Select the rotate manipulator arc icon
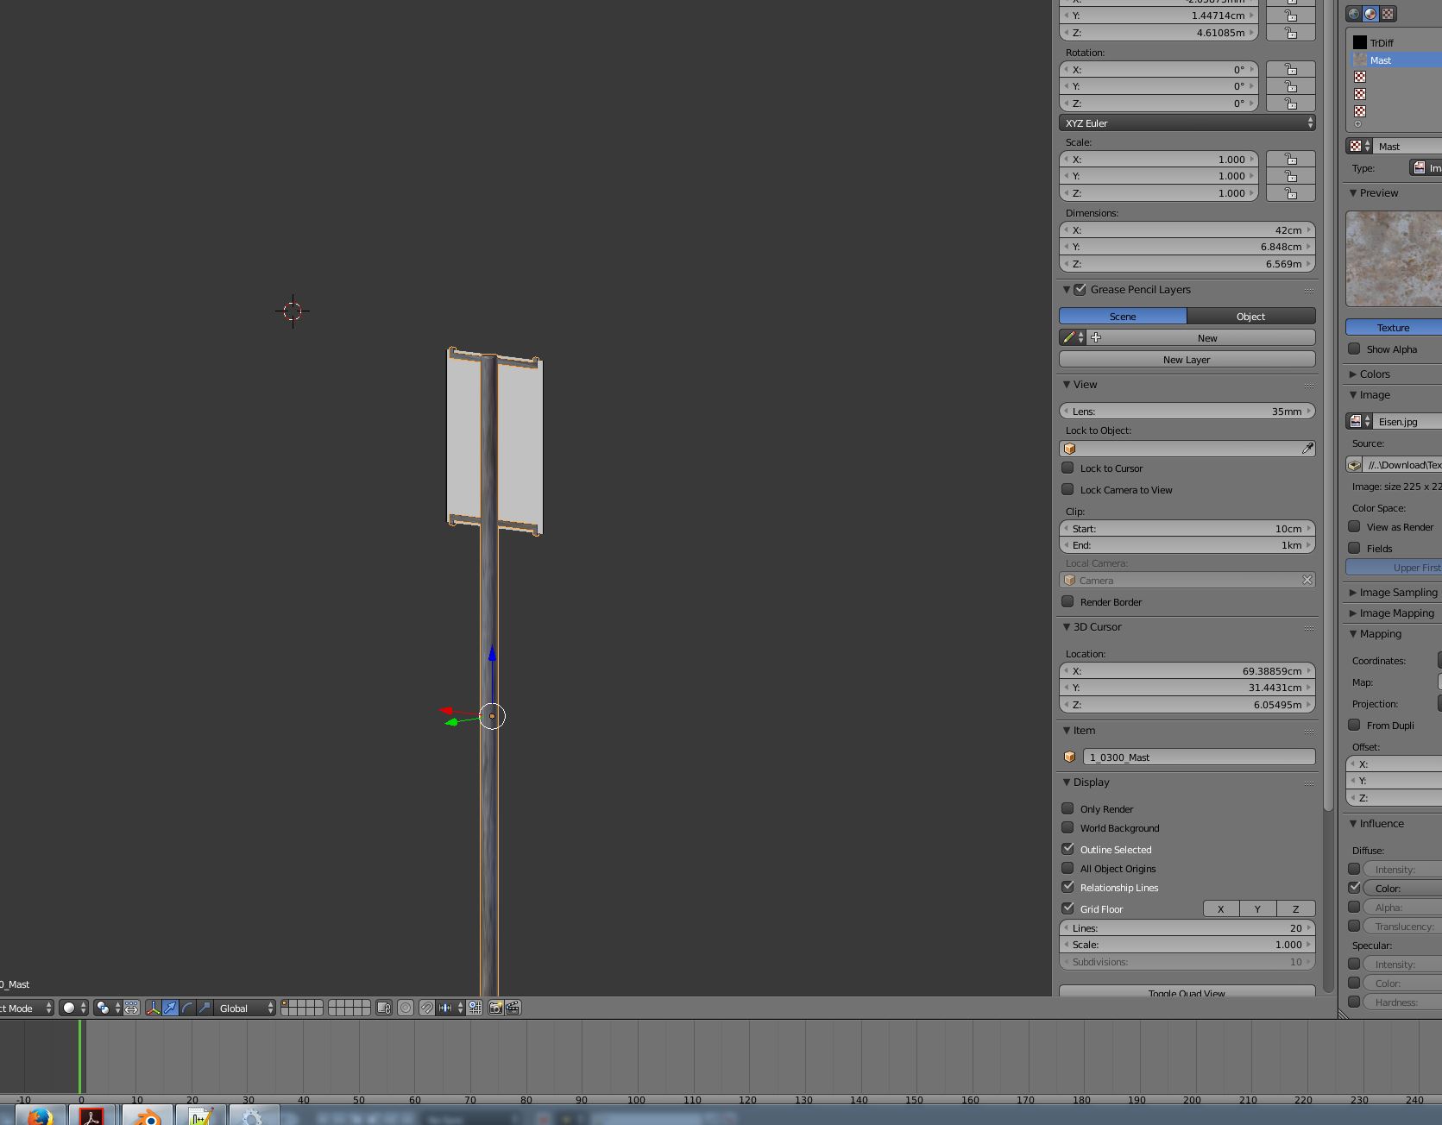The width and height of the screenshot is (1442, 1125). (187, 1008)
